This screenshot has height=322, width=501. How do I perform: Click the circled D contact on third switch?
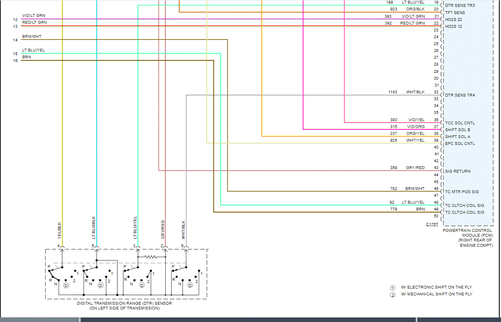pyautogui.click(x=141, y=285)
